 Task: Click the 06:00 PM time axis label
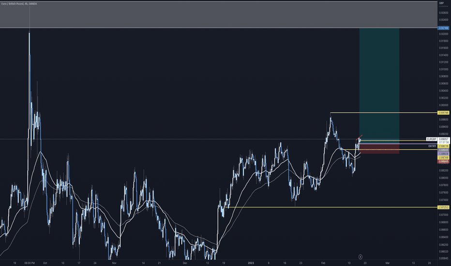click(30, 263)
